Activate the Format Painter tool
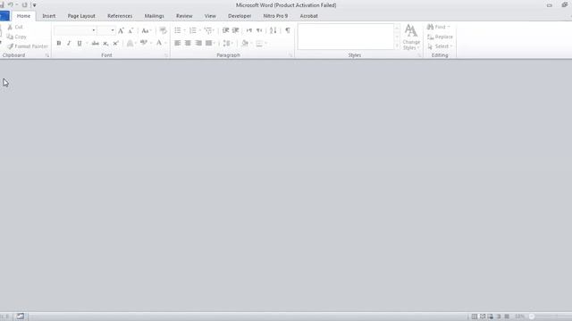Screen dimensions: 572x321 (28, 46)
